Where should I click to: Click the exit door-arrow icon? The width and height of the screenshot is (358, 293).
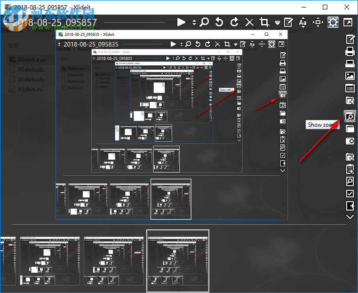(350, 206)
